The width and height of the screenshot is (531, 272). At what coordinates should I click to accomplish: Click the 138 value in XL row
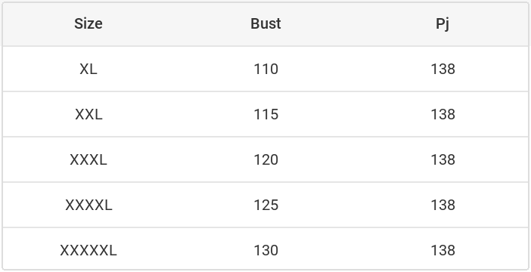[442, 69]
